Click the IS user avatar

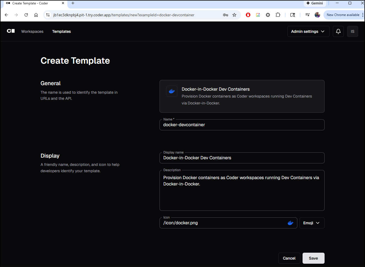pos(352,31)
